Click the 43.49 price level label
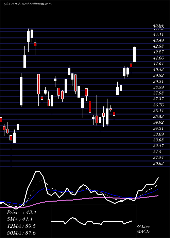 point(158,40)
